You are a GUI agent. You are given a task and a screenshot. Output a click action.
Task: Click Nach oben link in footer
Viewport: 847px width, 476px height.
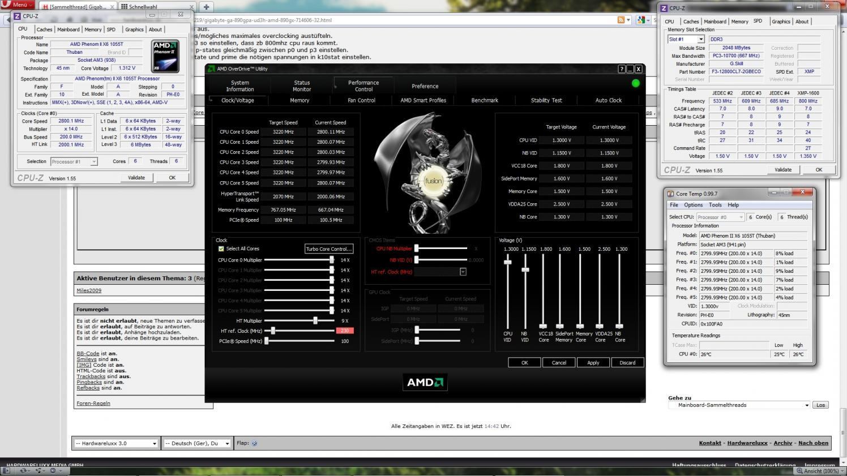[813, 443]
